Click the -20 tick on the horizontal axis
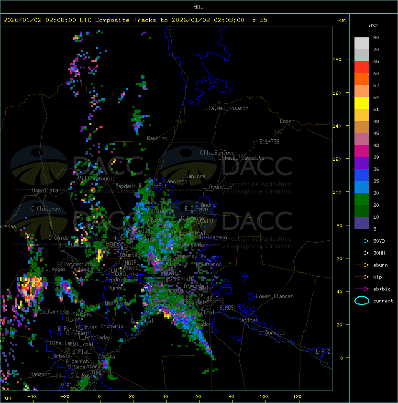Screen dimensions: 398x403 pyautogui.click(x=65, y=397)
